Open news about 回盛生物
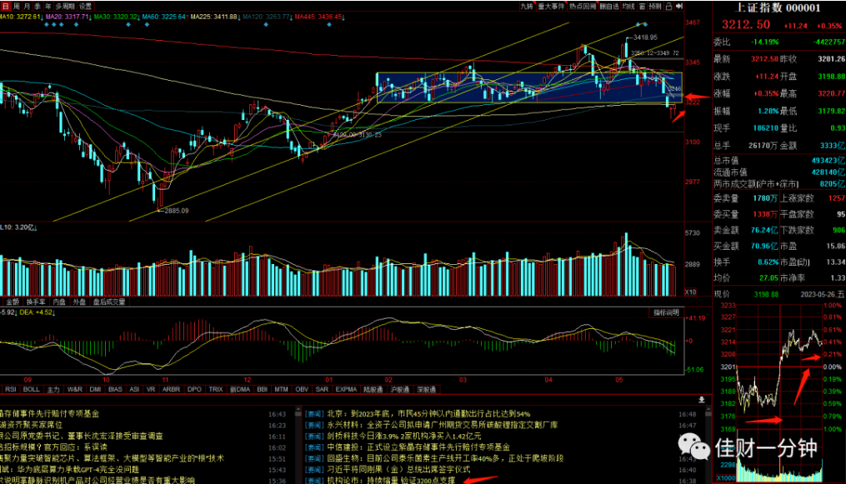846x484 pixels. [x=445, y=458]
